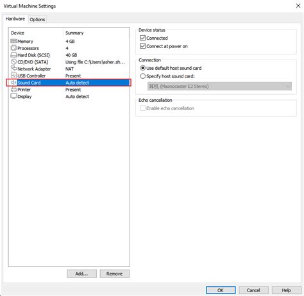The image size is (304, 296).
Task: Click the Display 'Auto detect' summary
Action: 77,97
